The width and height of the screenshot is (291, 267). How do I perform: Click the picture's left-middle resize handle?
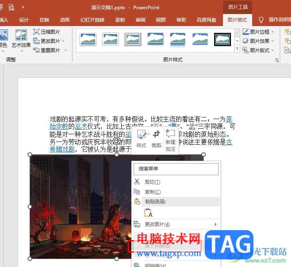[30, 206]
